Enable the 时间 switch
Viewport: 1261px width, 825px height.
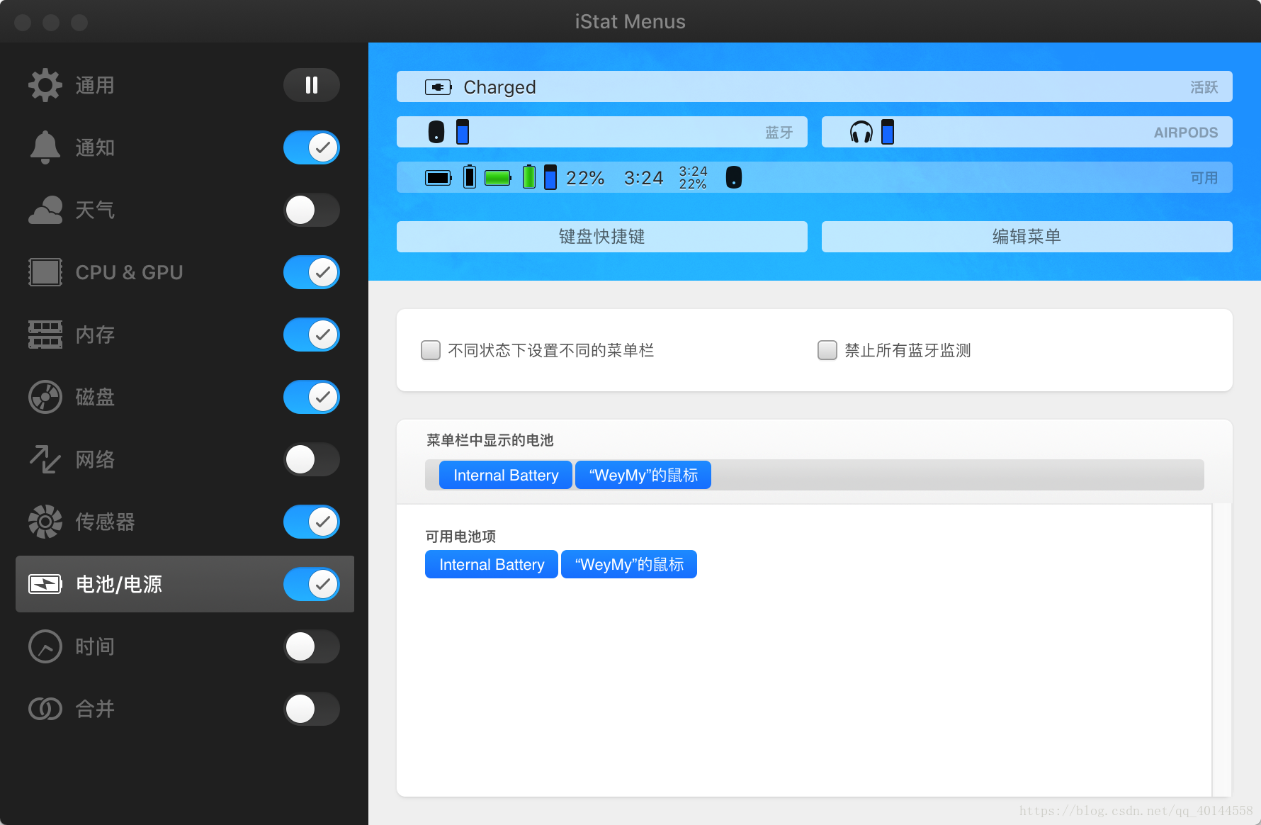coord(312,646)
